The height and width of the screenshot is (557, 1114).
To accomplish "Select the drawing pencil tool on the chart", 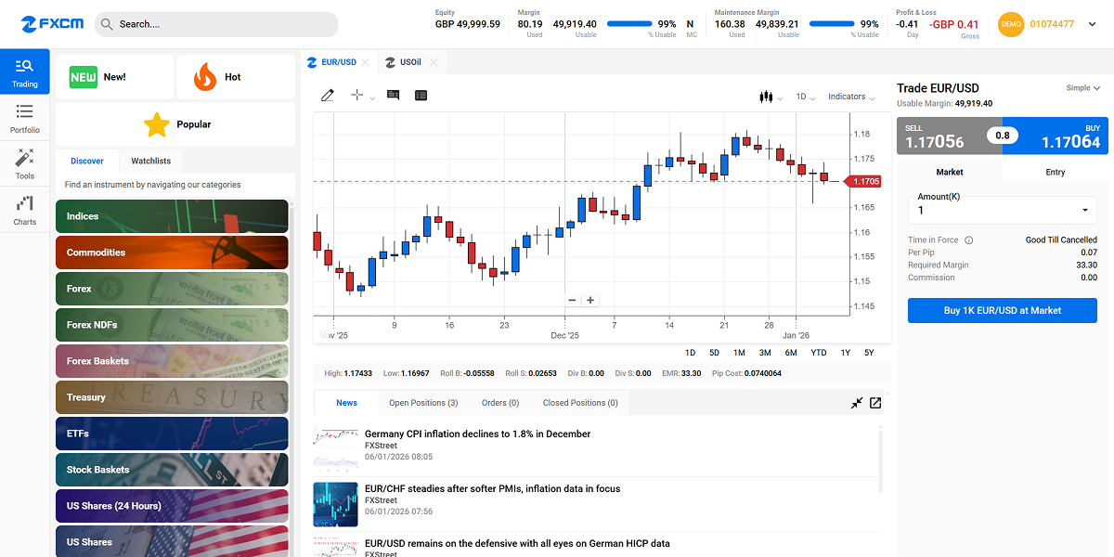I will point(327,95).
